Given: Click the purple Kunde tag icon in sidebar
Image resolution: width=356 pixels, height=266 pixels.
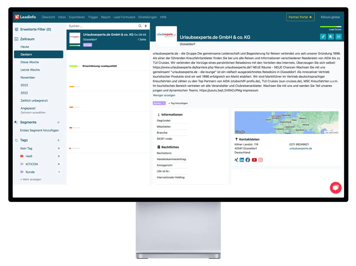Looking at the screenshot, I should 22,172.
